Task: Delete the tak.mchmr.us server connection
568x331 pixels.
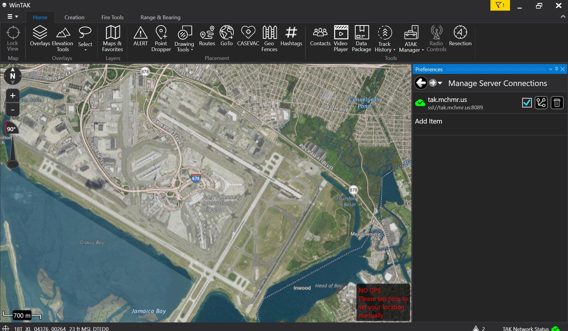Action: (x=557, y=103)
